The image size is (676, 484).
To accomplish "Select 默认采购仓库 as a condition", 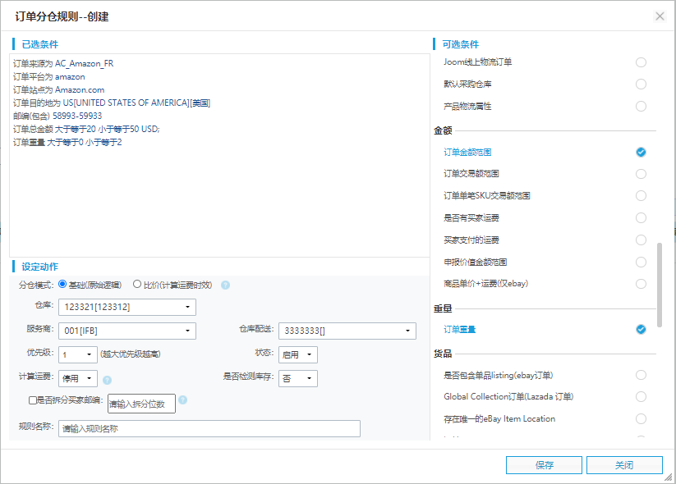I will pos(640,84).
